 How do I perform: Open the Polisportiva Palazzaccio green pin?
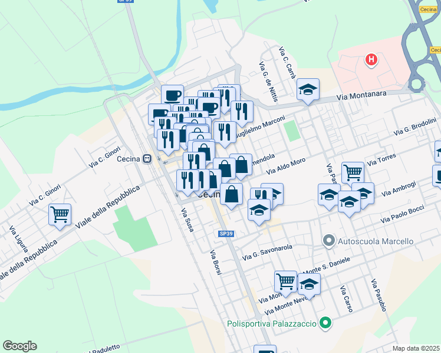pos(325,323)
